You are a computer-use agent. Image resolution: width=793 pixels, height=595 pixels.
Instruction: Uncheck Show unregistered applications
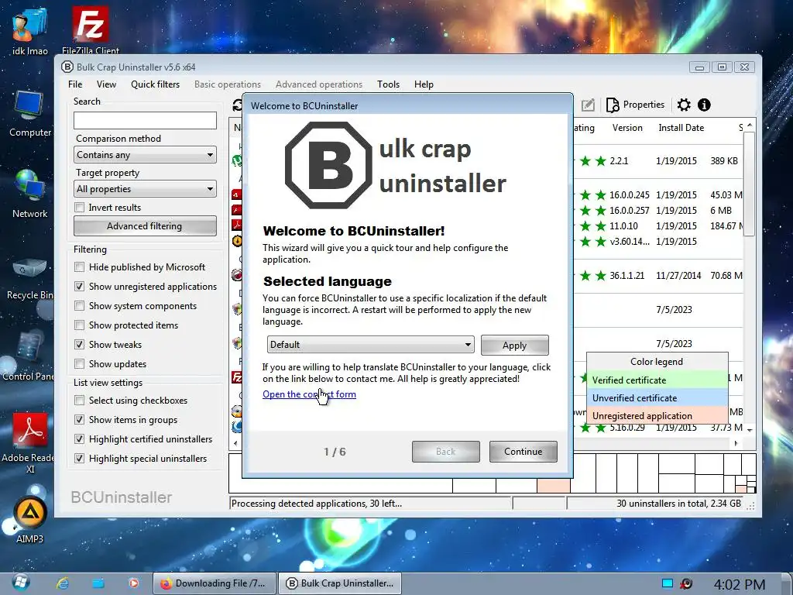click(x=80, y=287)
